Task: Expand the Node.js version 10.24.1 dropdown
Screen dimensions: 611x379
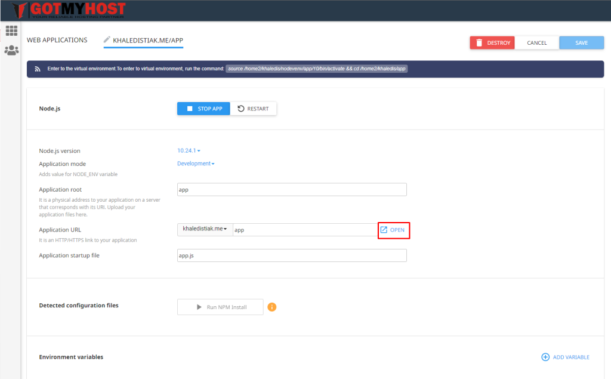Action: coord(189,151)
